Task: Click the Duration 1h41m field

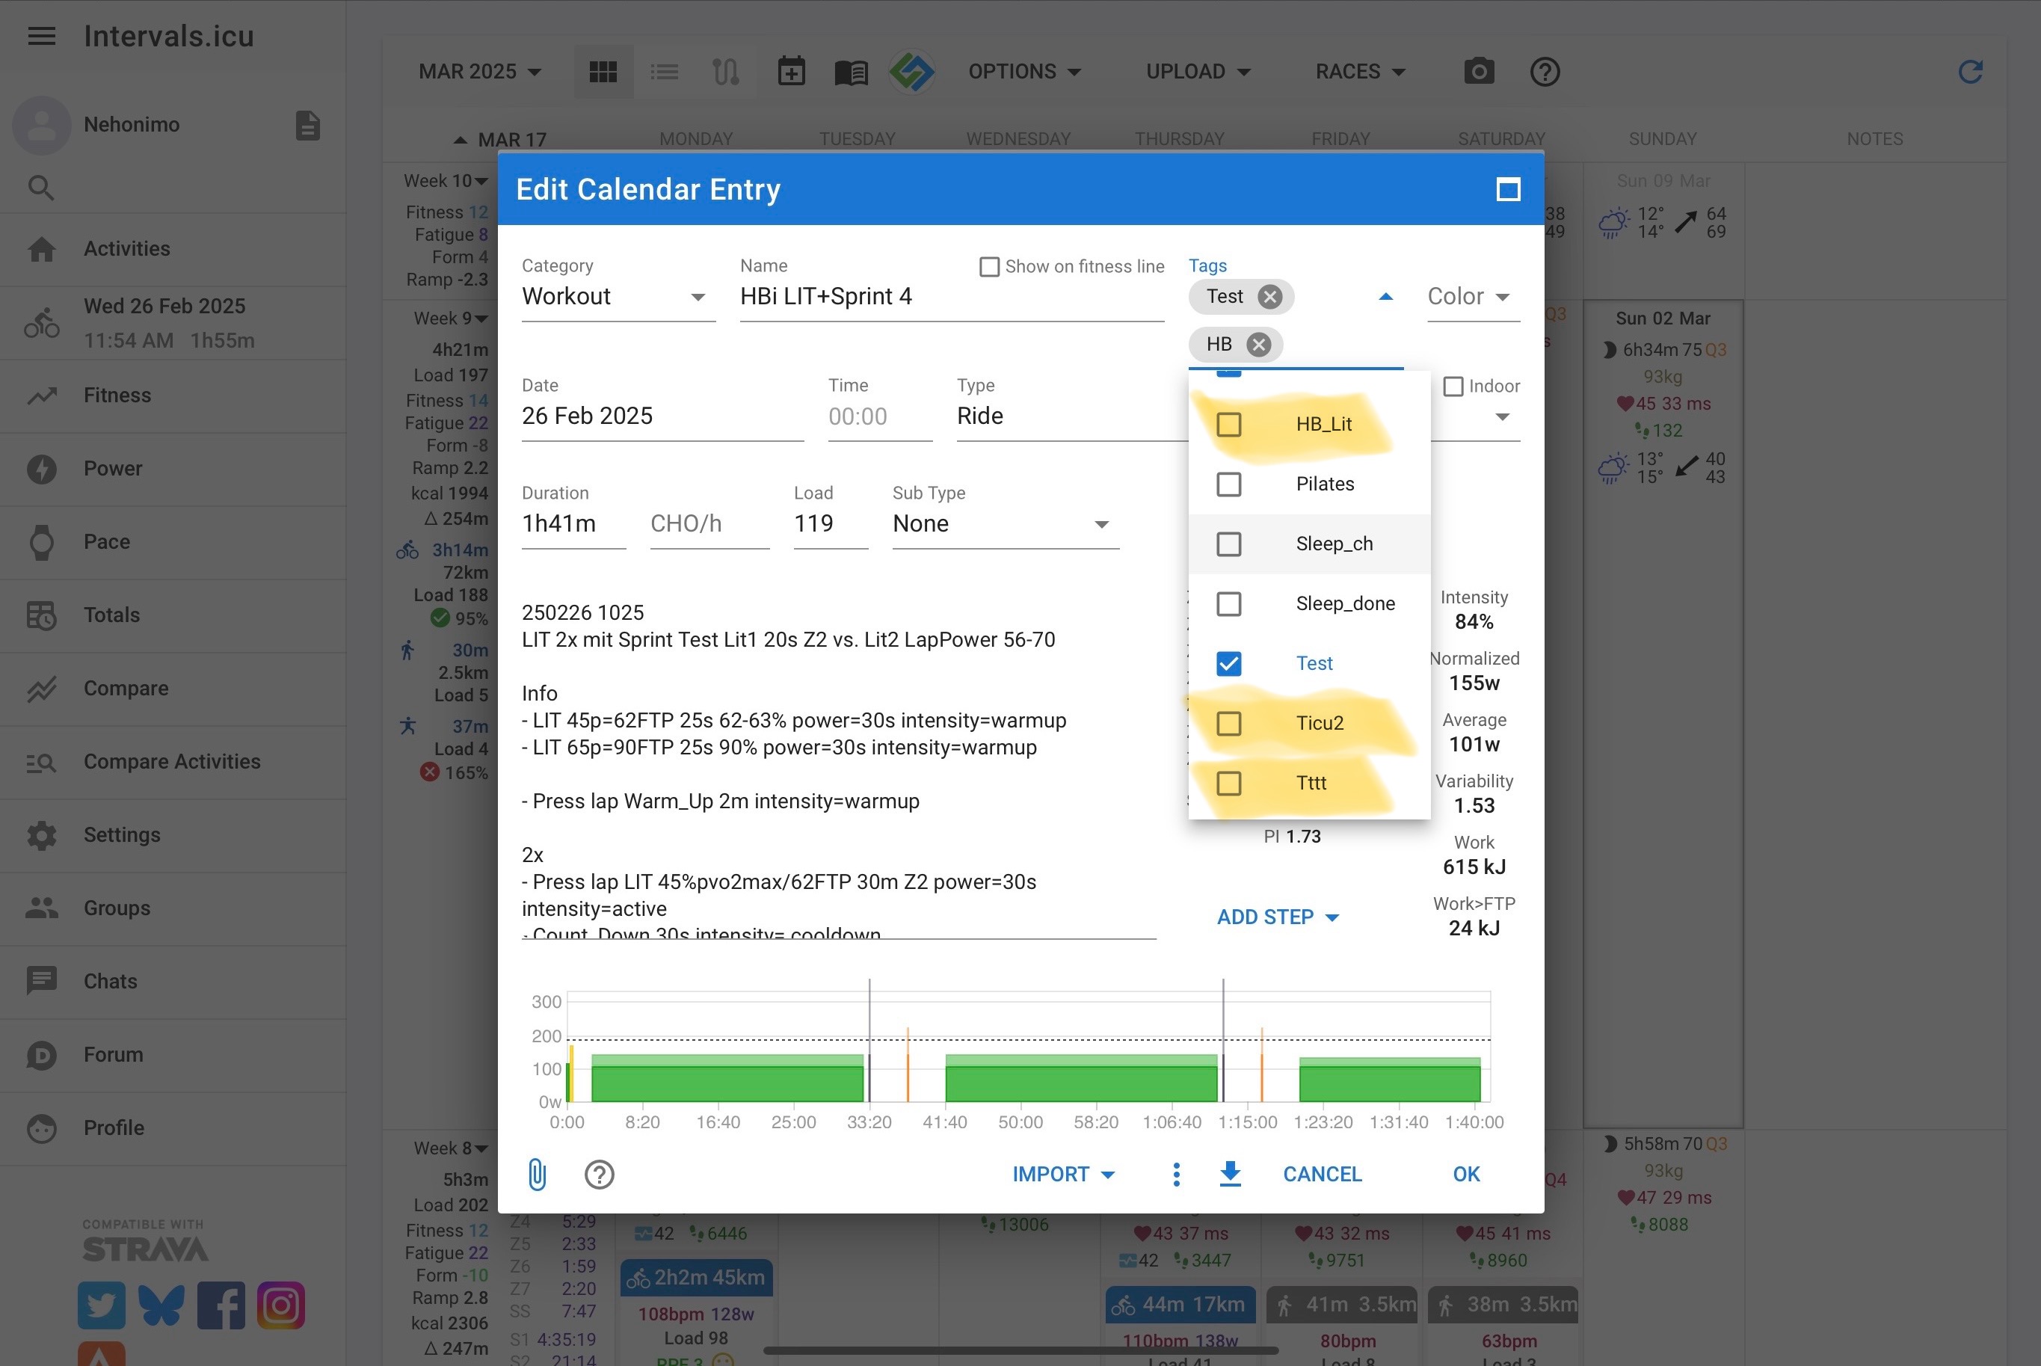Action: click(x=573, y=523)
